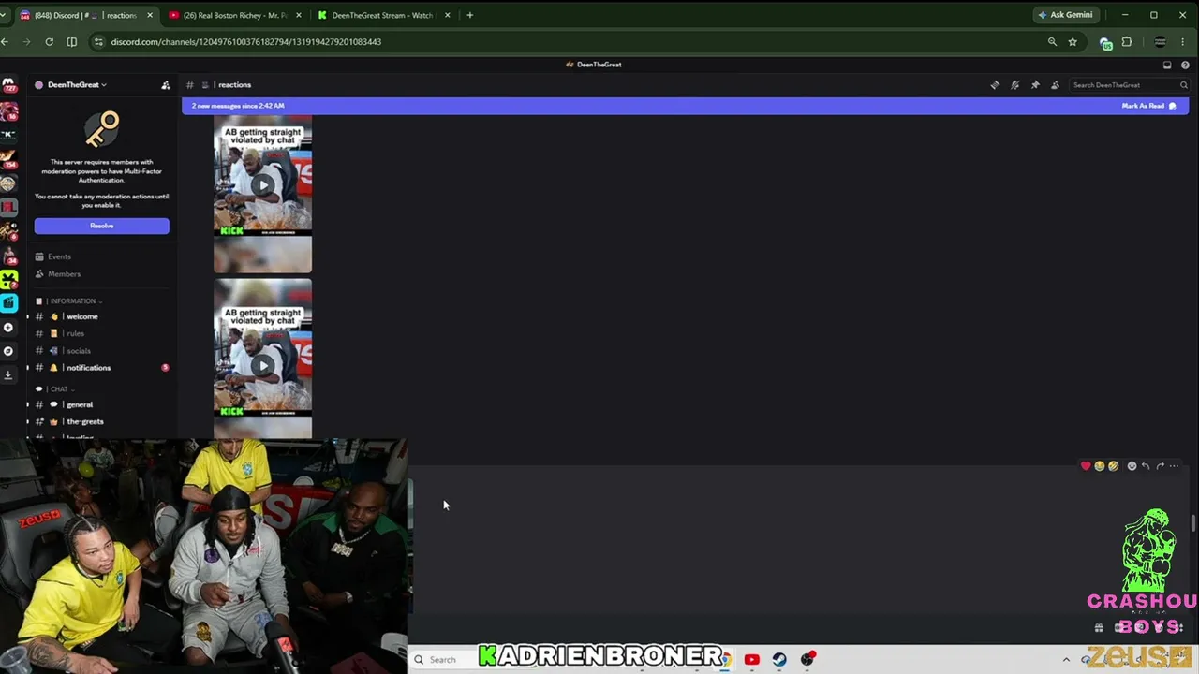Open server Events
Image resolution: width=1199 pixels, height=674 pixels.
click(x=59, y=256)
